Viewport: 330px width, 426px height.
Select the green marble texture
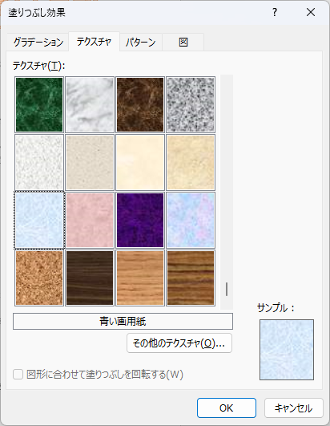39,104
